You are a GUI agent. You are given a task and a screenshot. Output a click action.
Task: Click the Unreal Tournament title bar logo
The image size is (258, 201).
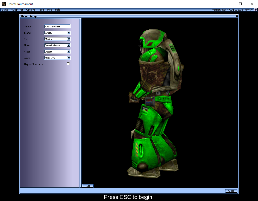(x=4, y=4)
